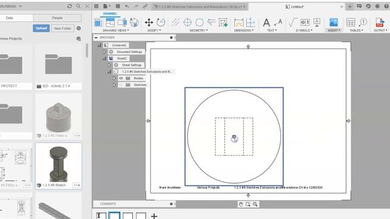
Task: Add a new sheet with plus button
Action: pyautogui.click(x=154, y=216)
